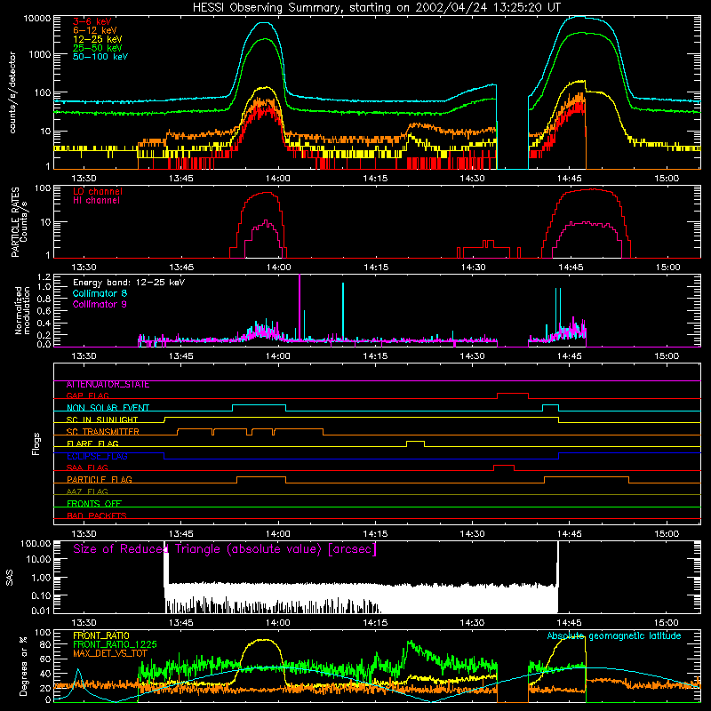Click the HESSI Observing Summary title
Screen dimensions: 711x711
pos(376,8)
